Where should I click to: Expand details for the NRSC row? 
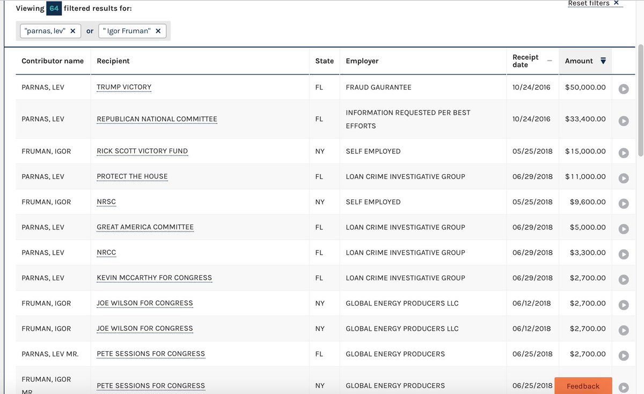tap(623, 204)
